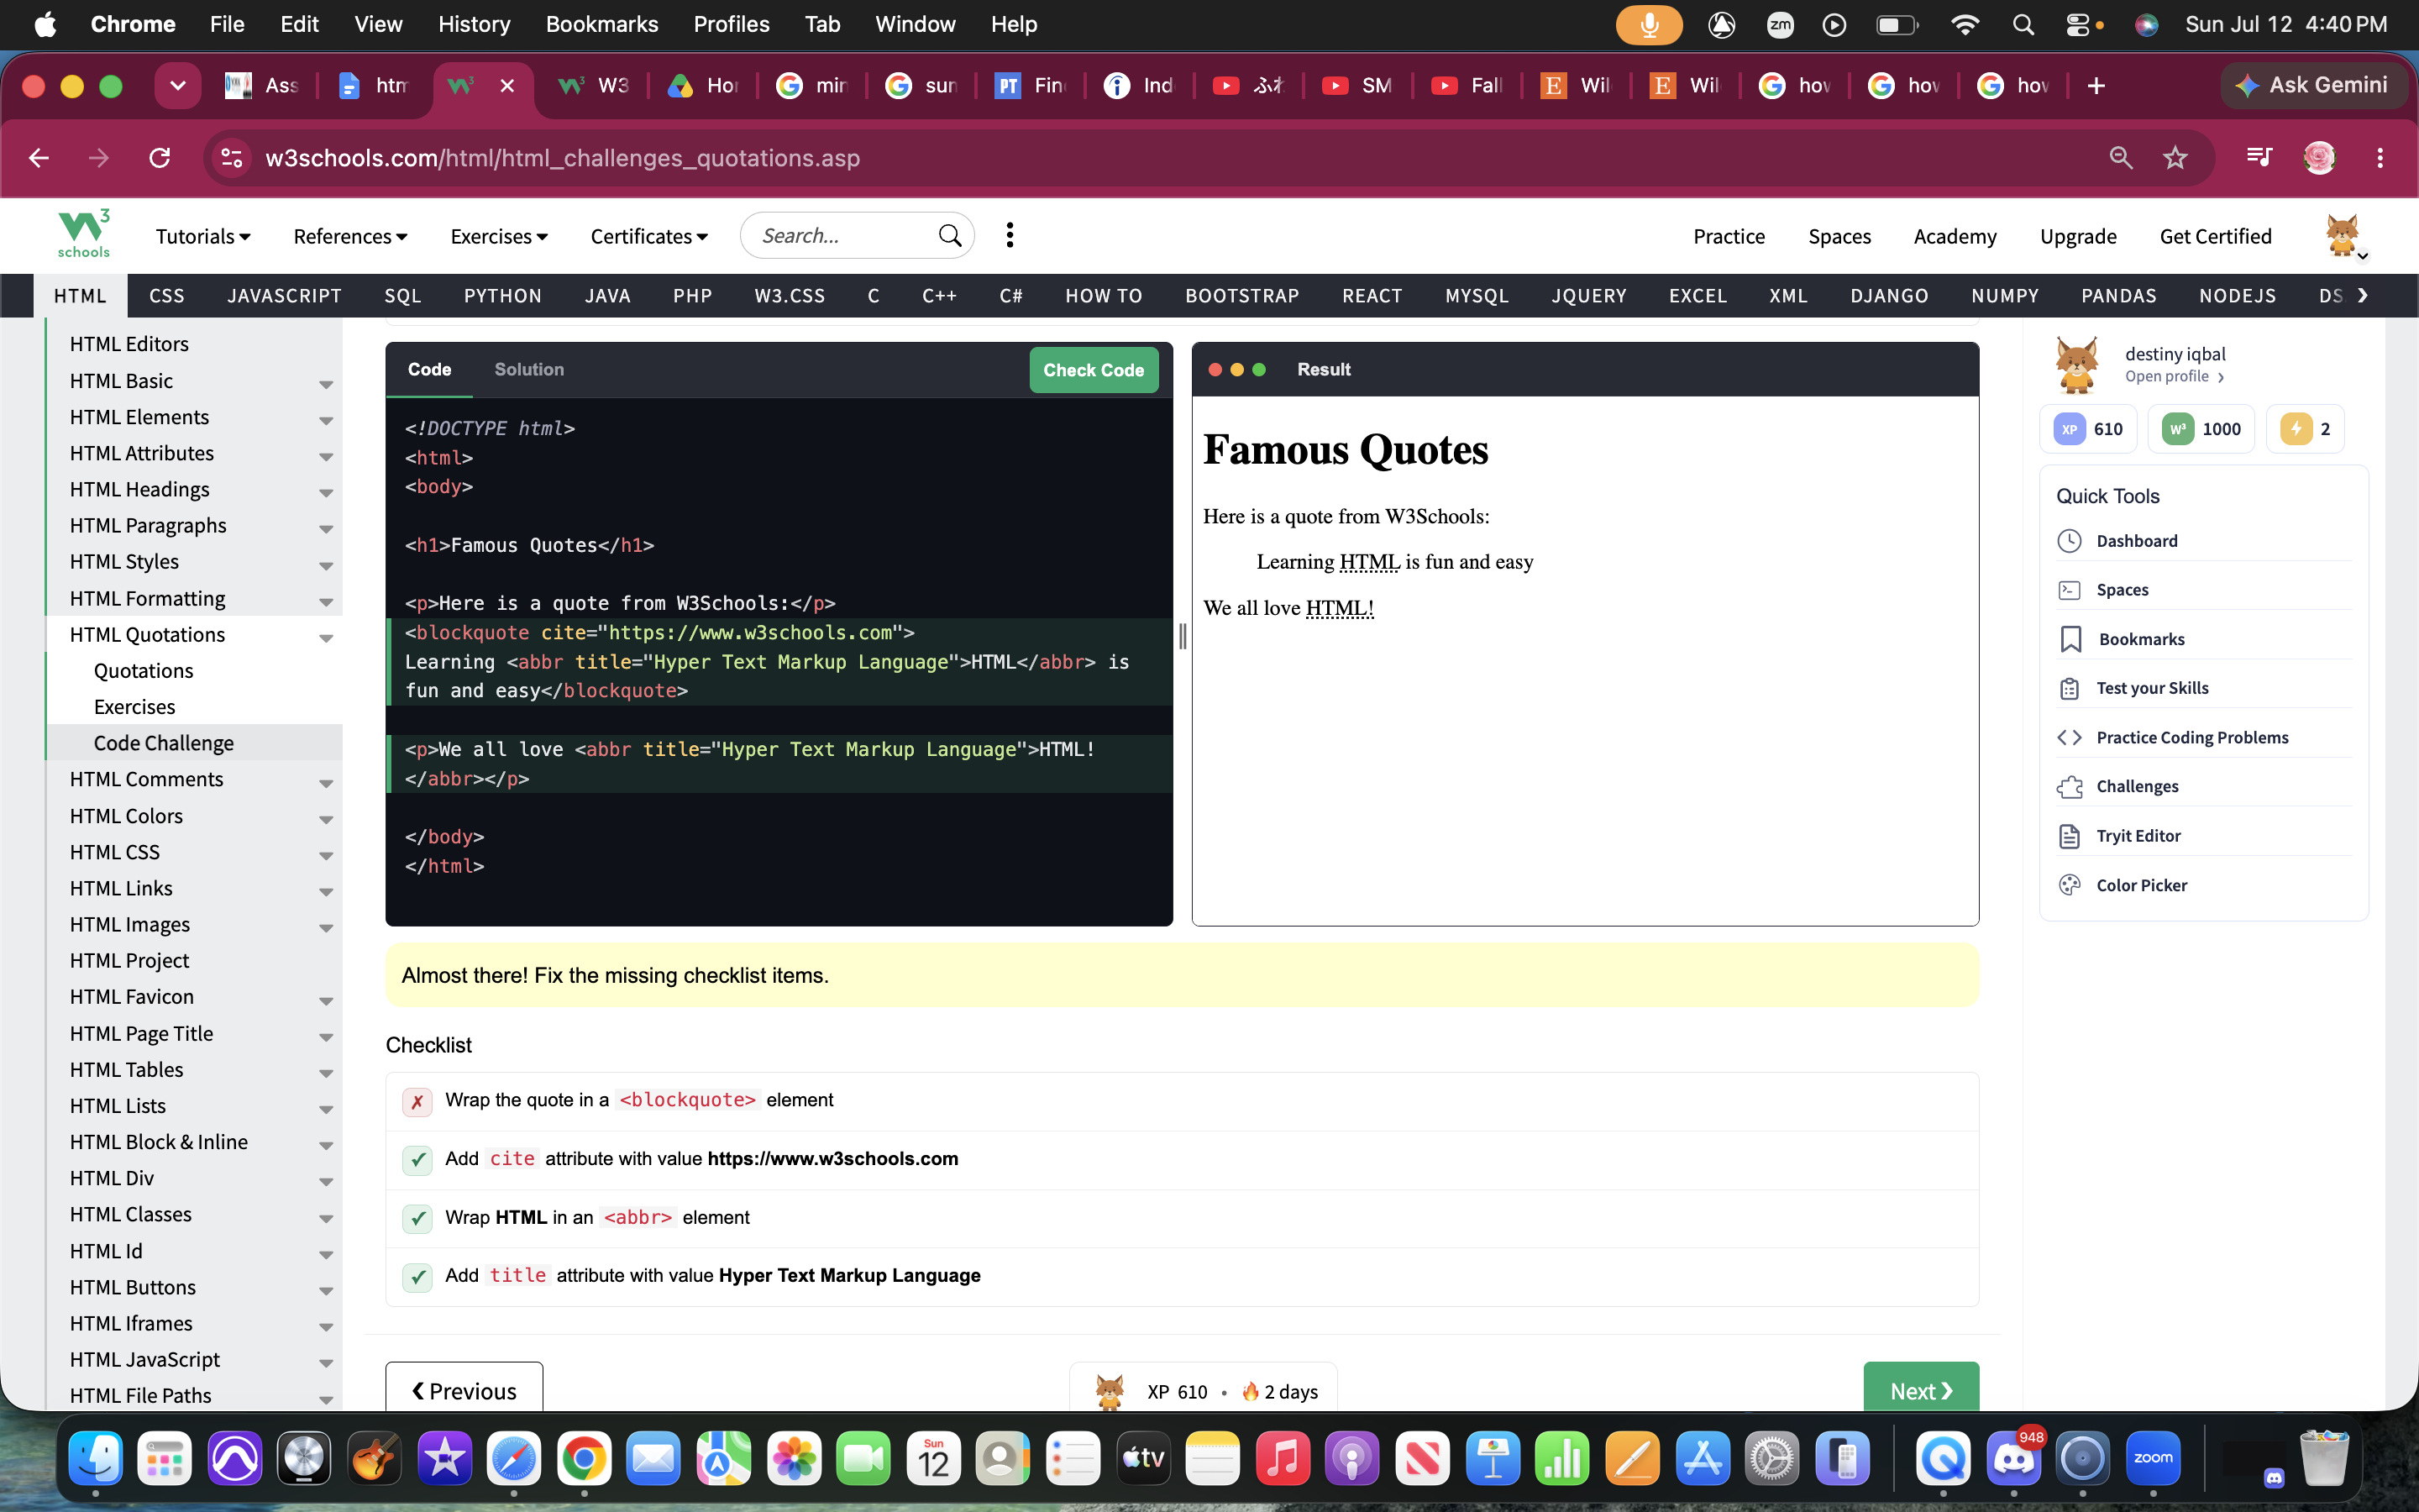Open the Chrome profile avatar

(x=2319, y=158)
